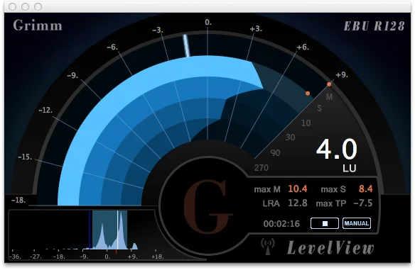Viewport: 415px width, 270px height.
Task: Click the -36. histogram axis label
Action: (x=15, y=257)
